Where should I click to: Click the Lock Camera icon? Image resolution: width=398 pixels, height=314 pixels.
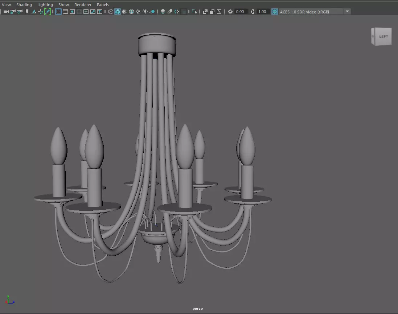coord(13,11)
